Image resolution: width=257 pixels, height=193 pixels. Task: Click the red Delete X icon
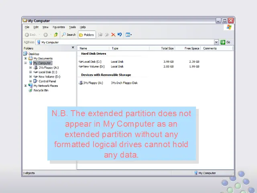pos(113,35)
